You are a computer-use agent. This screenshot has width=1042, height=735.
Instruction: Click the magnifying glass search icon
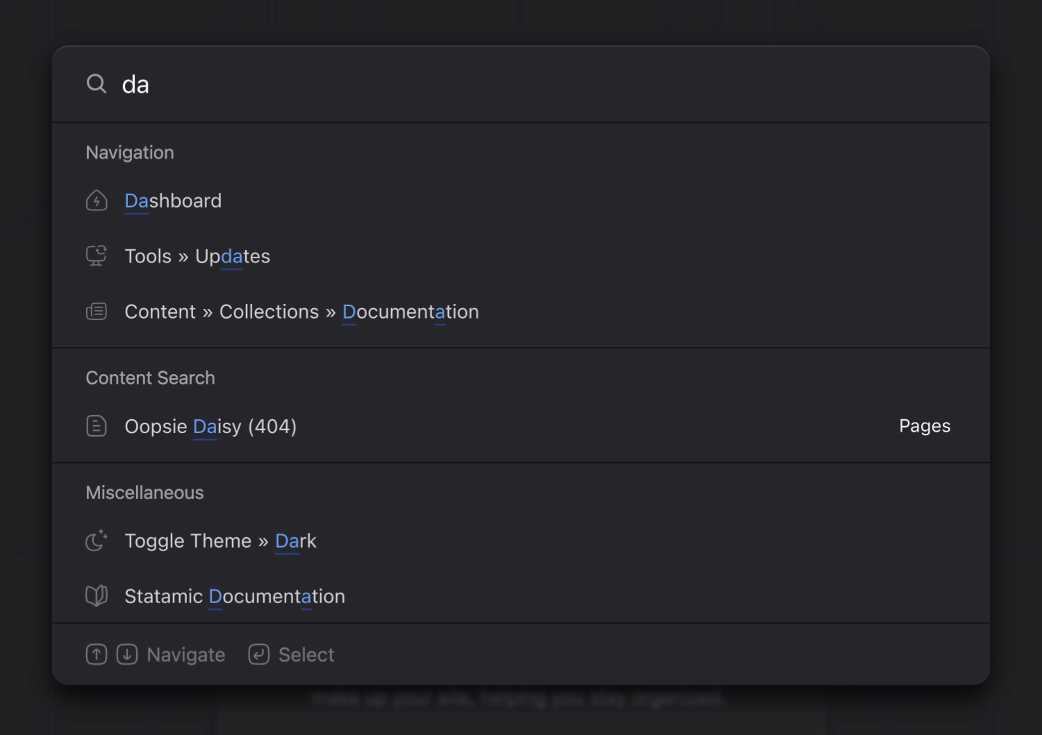(97, 84)
